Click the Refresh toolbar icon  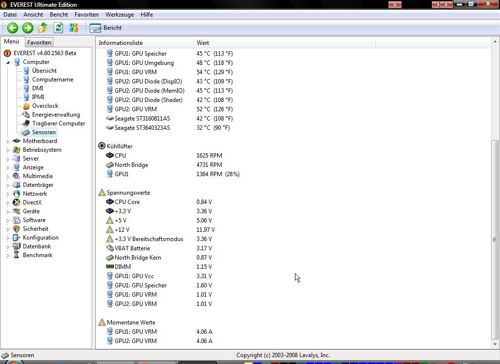pyautogui.click(x=58, y=28)
